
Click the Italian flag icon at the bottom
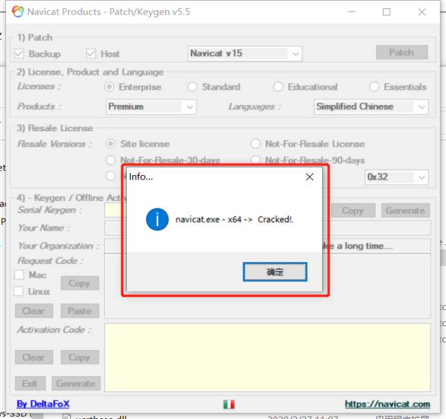pyautogui.click(x=229, y=404)
